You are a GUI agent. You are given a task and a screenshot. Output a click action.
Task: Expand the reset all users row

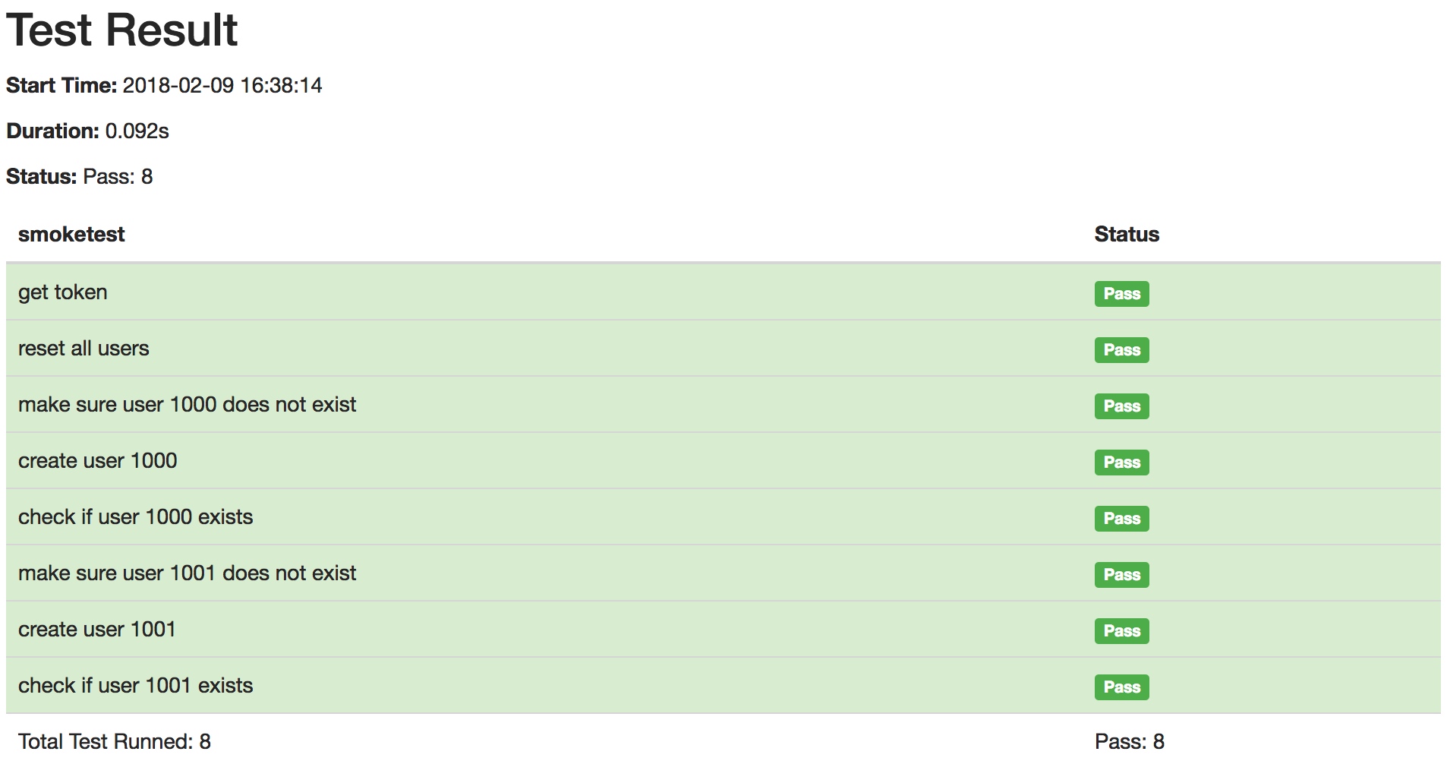tap(723, 349)
